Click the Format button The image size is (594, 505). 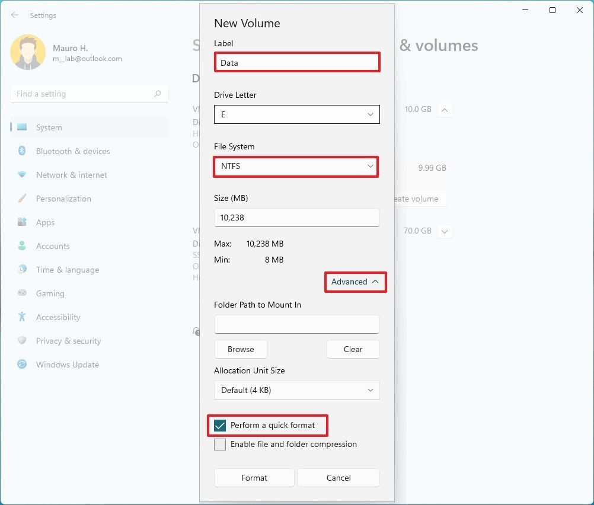254,478
